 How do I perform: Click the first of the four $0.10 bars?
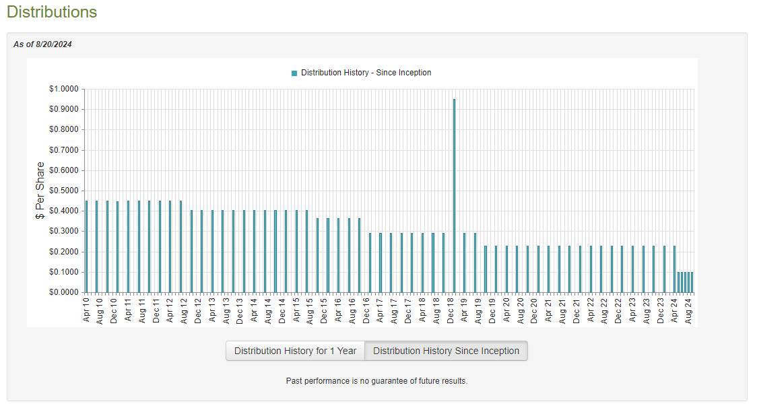click(679, 282)
